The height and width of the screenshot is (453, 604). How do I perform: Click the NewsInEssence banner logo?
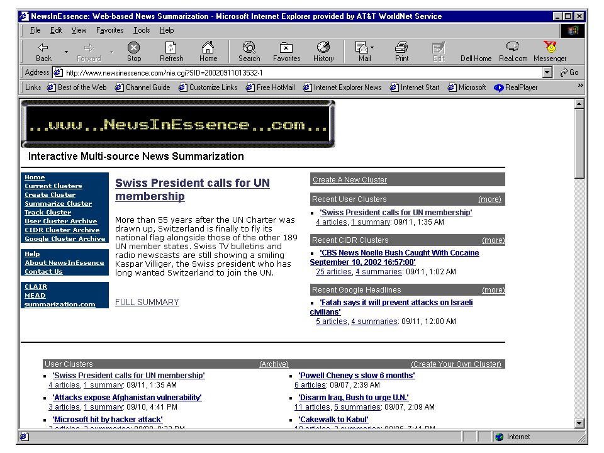pos(178,124)
